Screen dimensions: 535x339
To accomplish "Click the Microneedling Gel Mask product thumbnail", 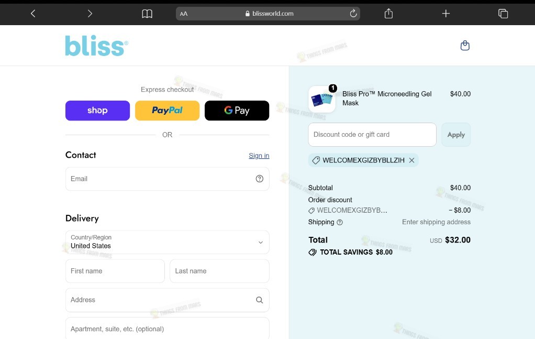I will pos(322,99).
